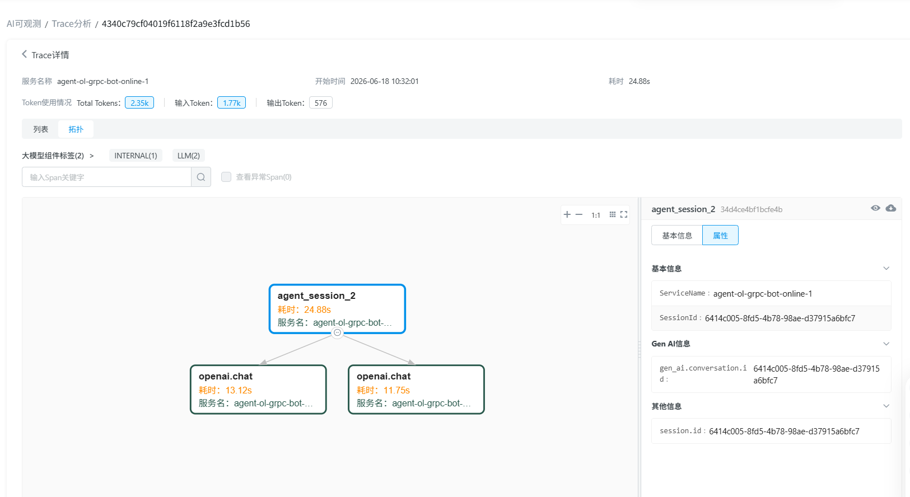Screen dimensions: 910x497
Task: Select the agent_session_2 topology node
Action: tap(337, 309)
